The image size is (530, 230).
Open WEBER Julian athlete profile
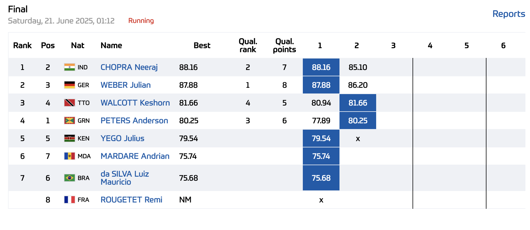[125, 85]
